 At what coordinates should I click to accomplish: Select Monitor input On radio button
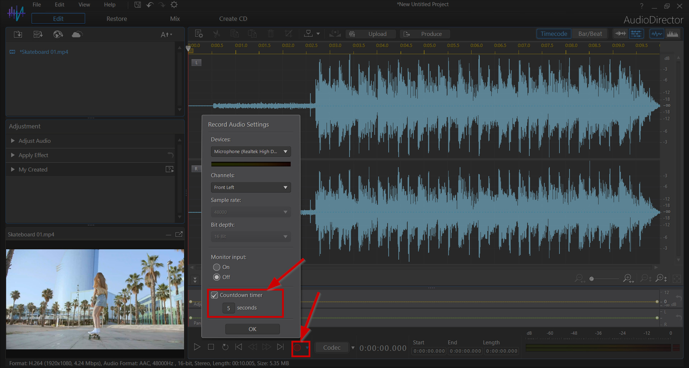(217, 267)
